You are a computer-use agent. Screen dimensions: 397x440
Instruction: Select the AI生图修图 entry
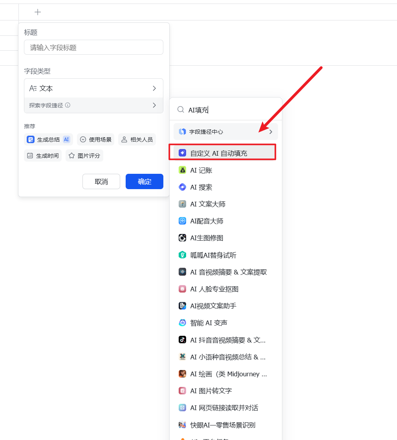click(225, 238)
